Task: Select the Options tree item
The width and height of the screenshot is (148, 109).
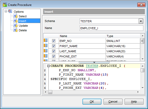Action: tap(19, 12)
